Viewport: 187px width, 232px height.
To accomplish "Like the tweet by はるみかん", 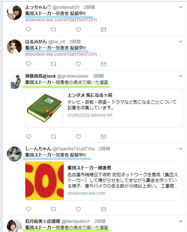I will tap(78, 64).
